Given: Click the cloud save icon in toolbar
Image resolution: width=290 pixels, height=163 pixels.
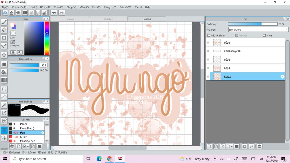Looking at the screenshot, I should pos(5,13).
